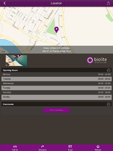The image size is (113, 151).
Task: Collapse the Comments section chevron
Action: (109, 104)
